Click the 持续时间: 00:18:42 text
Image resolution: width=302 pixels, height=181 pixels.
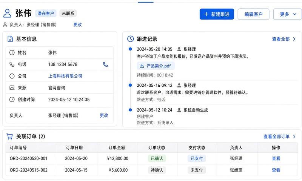click(x=155, y=75)
